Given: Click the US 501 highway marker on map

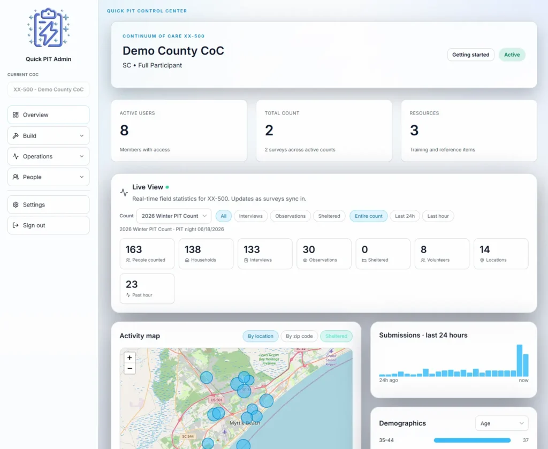Looking at the screenshot, I should pos(216,400).
